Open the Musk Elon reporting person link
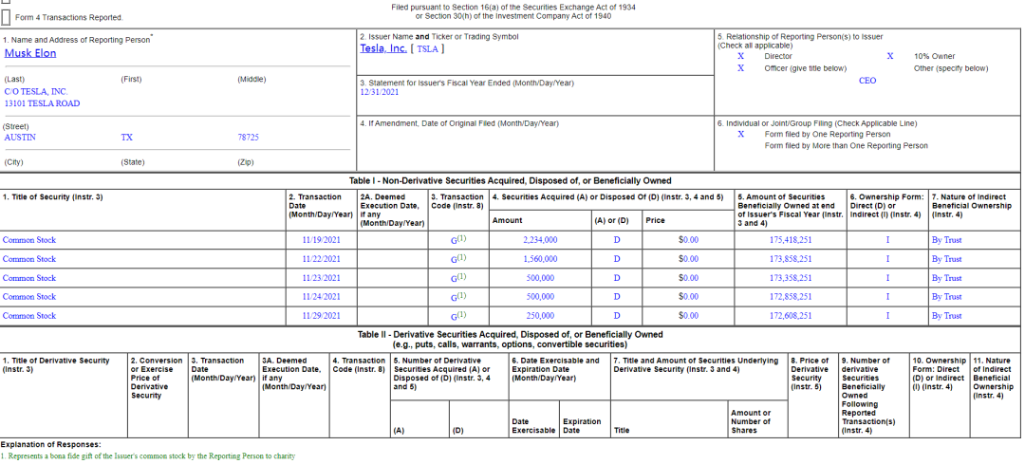This screenshot has width=1025, height=464. pyautogui.click(x=30, y=53)
